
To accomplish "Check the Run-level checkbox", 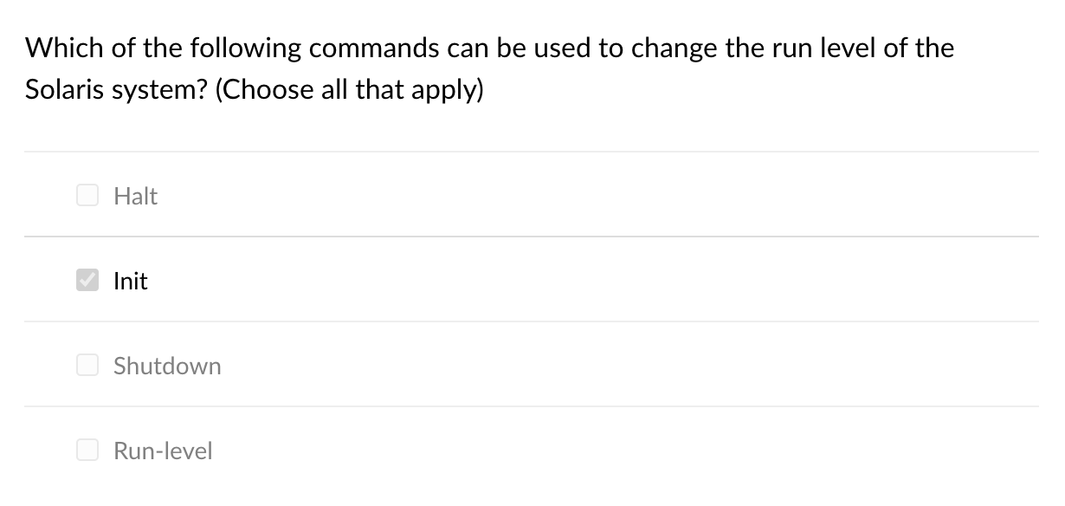I will coord(87,450).
